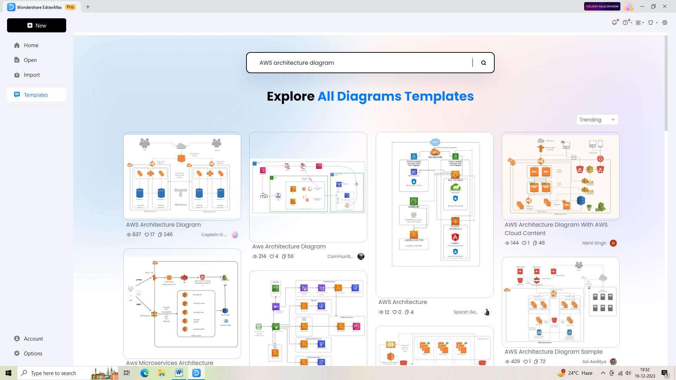Viewport: 676px width, 380px height.
Task: Click the search magnifier icon
Action: [483, 63]
